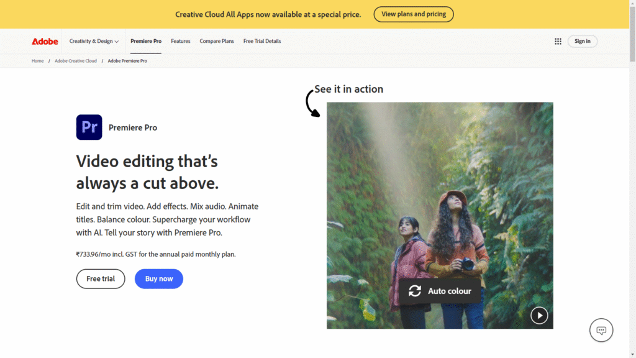The height and width of the screenshot is (358, 636).
Task: Click the See it in action text
Action: coord(348,89)
